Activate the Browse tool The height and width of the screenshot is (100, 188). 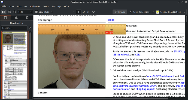[x=120, y=12]
